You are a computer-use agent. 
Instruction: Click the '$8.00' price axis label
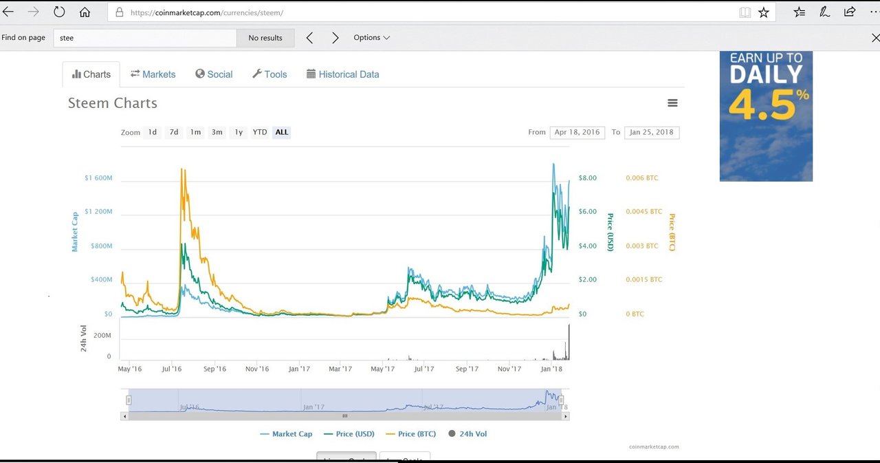point(588,178)
